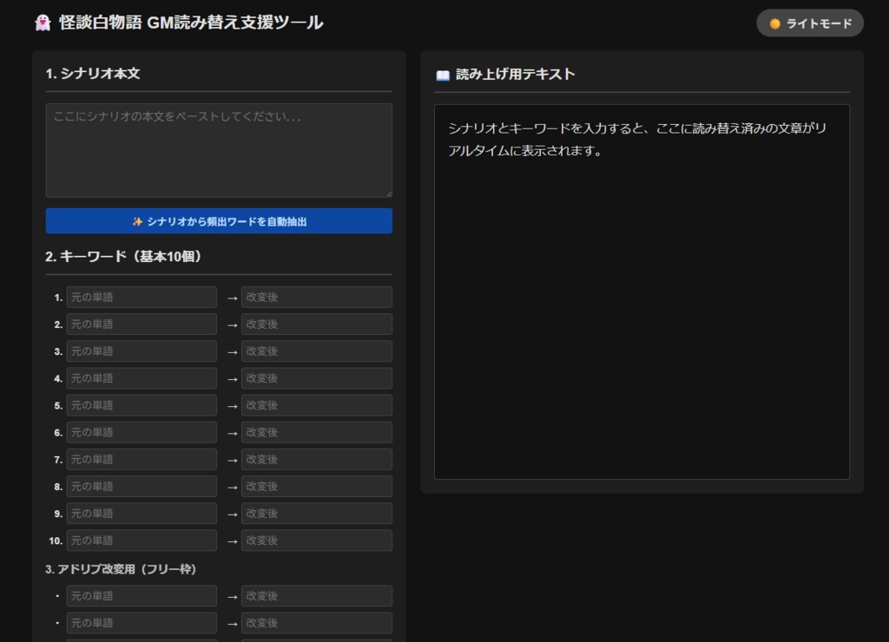Click the sparkle icon on the extraction button
This screenshot has width=889, height=642.
[x=135, y=221]
